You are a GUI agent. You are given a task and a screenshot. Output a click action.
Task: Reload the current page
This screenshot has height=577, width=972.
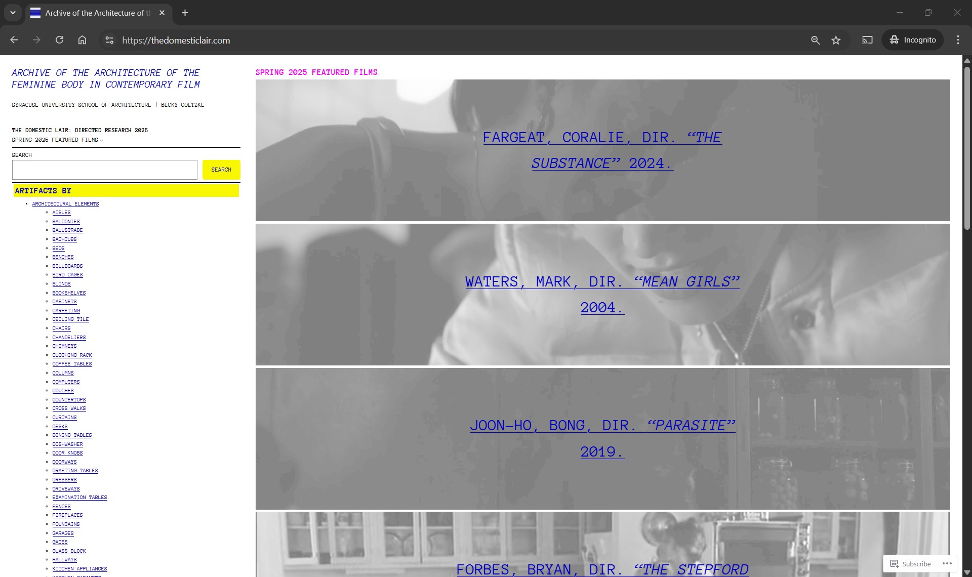pos(59,40)
